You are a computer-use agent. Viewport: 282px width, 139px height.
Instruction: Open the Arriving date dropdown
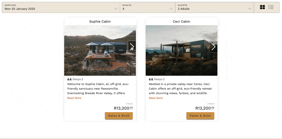tap(61, 7)
